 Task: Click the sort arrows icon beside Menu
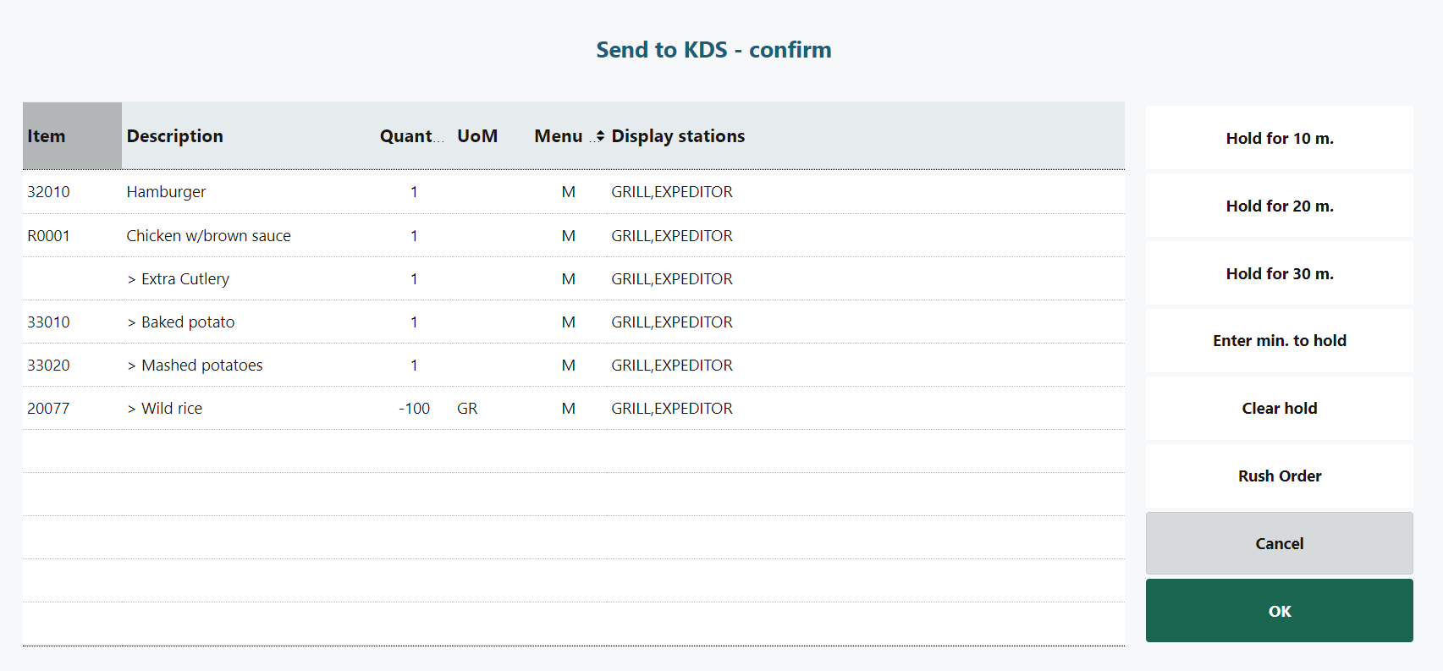point(600,136)
